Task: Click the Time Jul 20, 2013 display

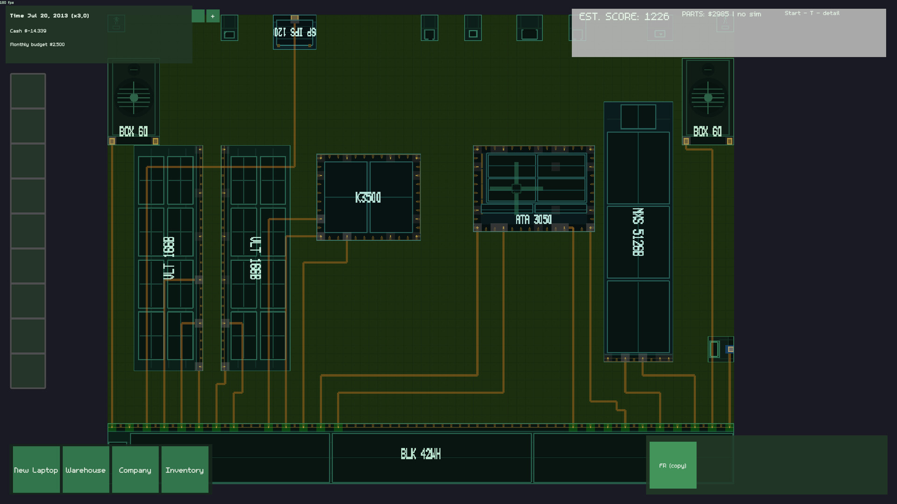Action: coord(50,15)
